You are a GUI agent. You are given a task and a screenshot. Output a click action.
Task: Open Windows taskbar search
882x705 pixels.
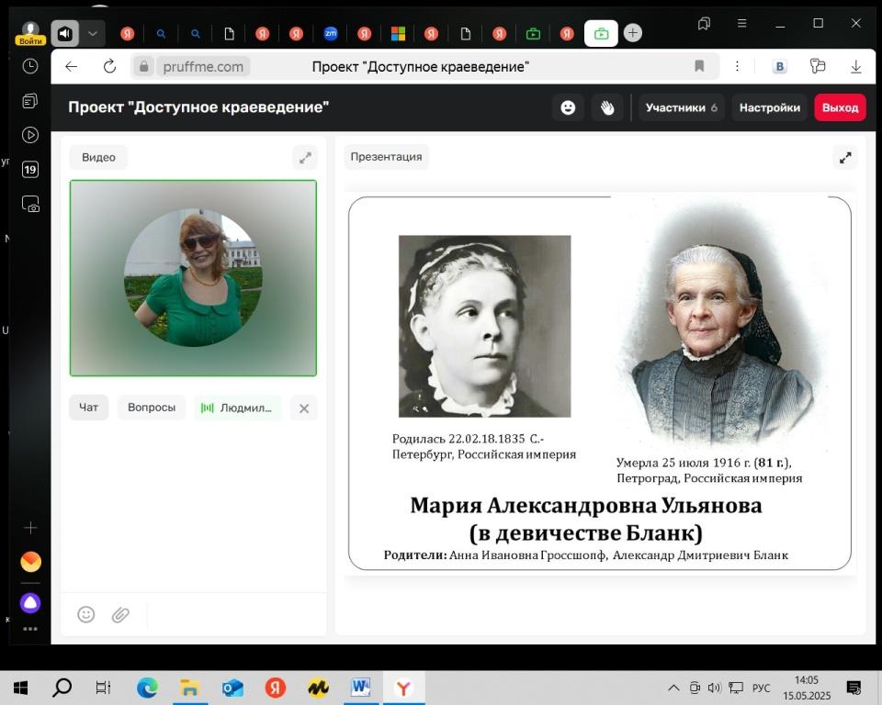pos(62,688)
